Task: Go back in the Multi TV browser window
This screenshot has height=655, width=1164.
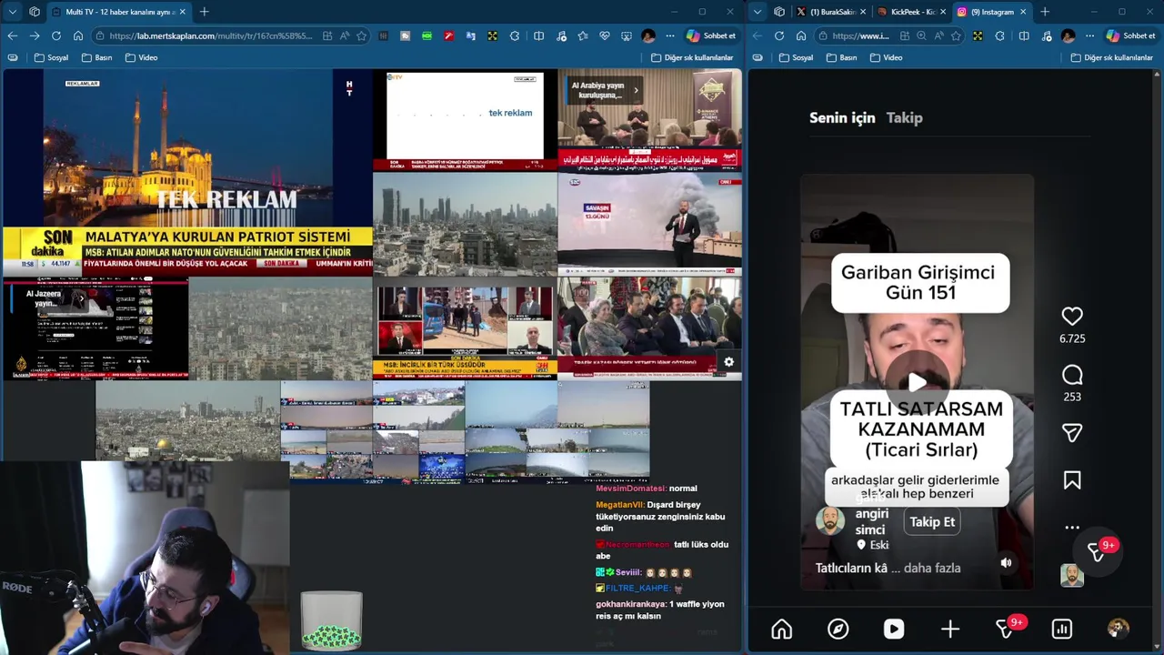Action: coord(13,35)
